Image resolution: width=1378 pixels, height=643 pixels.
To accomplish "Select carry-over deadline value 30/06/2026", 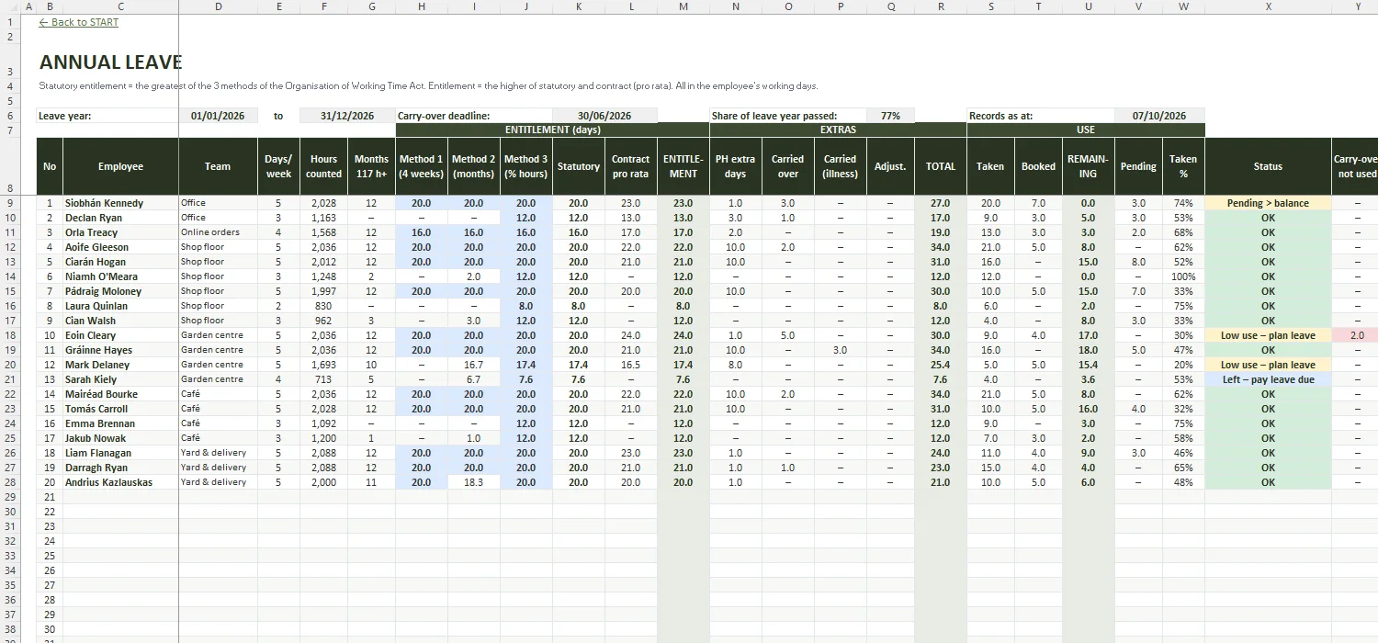I will (604, 116).
